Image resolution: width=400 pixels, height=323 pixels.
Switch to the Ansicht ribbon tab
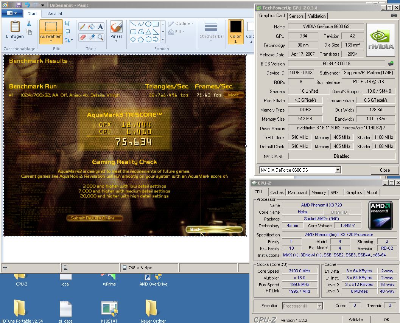pyautogui.click(x=55, y=14)
